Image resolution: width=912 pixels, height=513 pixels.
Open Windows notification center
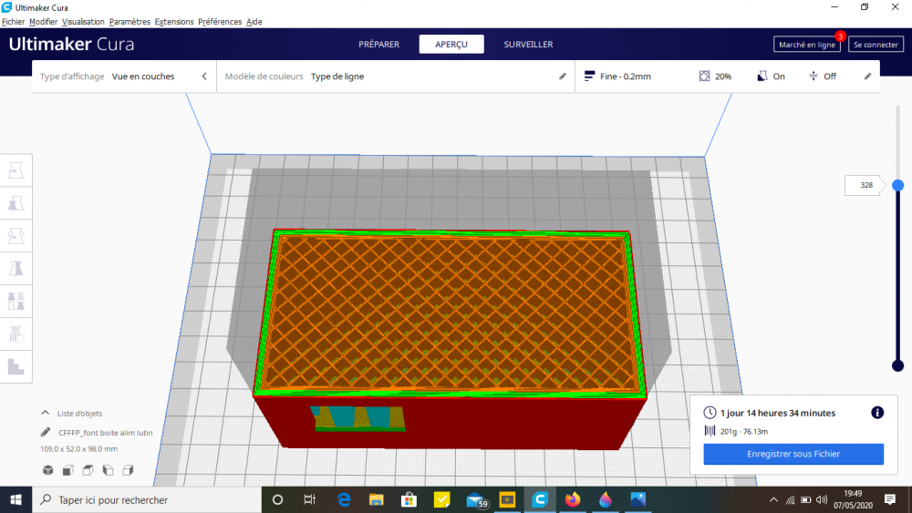[890, 499]
